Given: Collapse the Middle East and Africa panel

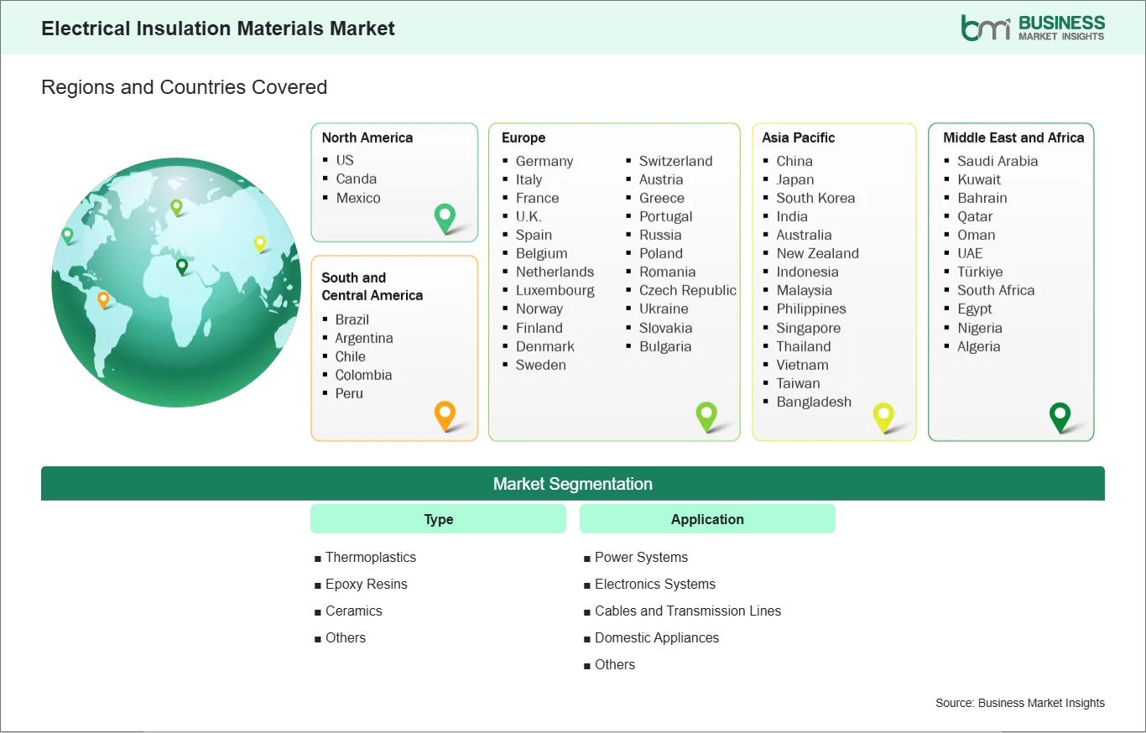Looking at the screenshot, I should (x=1012, y=138).
